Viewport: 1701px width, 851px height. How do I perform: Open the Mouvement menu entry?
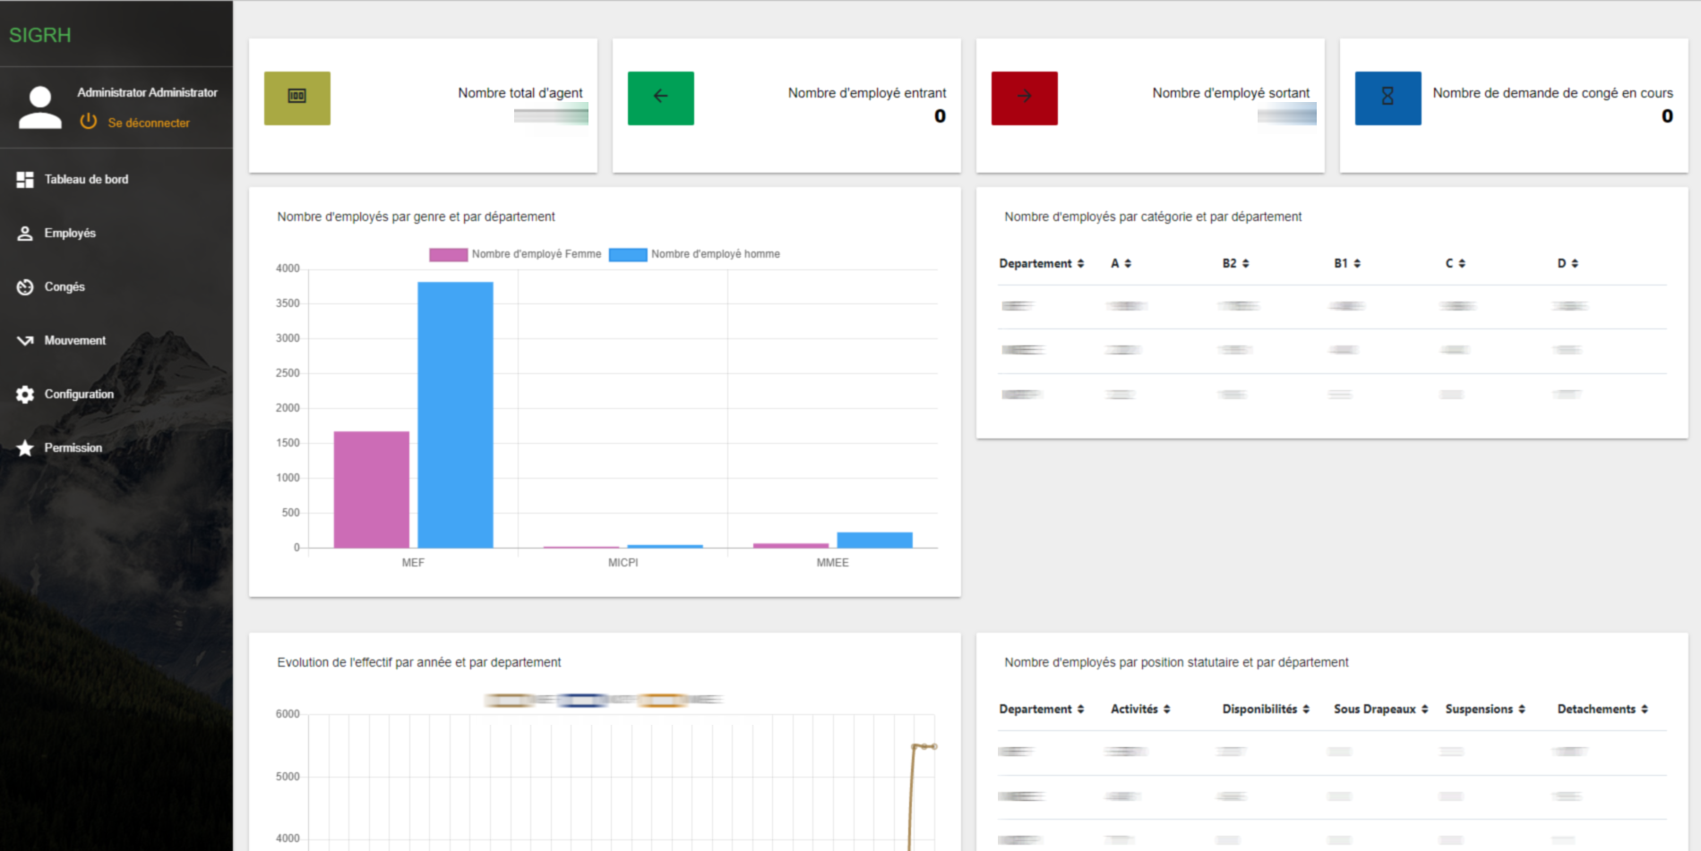pyautogui.click(x=74, y=341)
